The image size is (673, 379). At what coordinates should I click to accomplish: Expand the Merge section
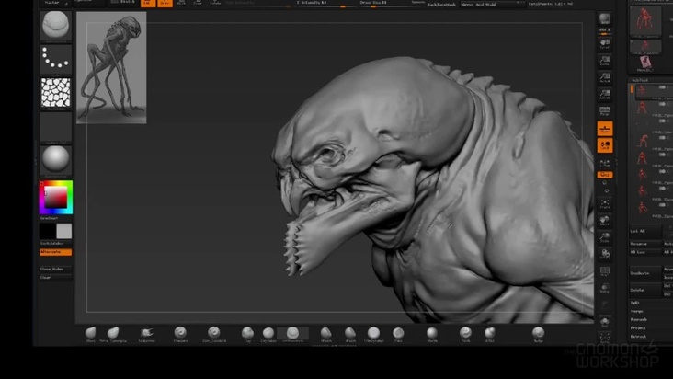click(x=636, y=311)
